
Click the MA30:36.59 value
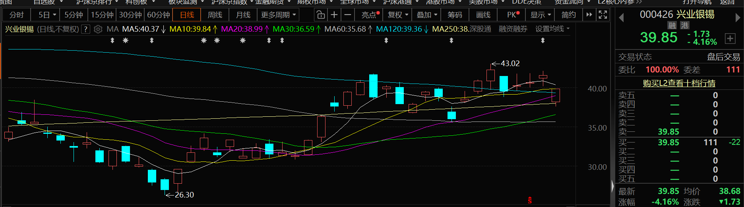[293, 29]
